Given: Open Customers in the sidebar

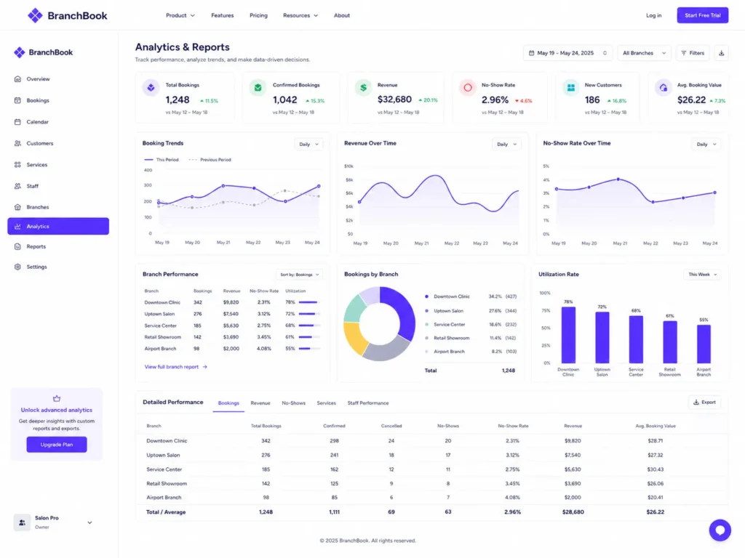Looking at the screenshot, I should pyautogui.click(x=39, y=143).
